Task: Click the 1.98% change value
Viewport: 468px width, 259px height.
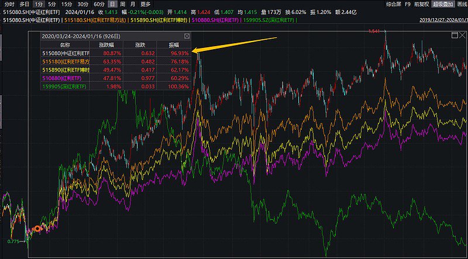Action: pos(114,87)
